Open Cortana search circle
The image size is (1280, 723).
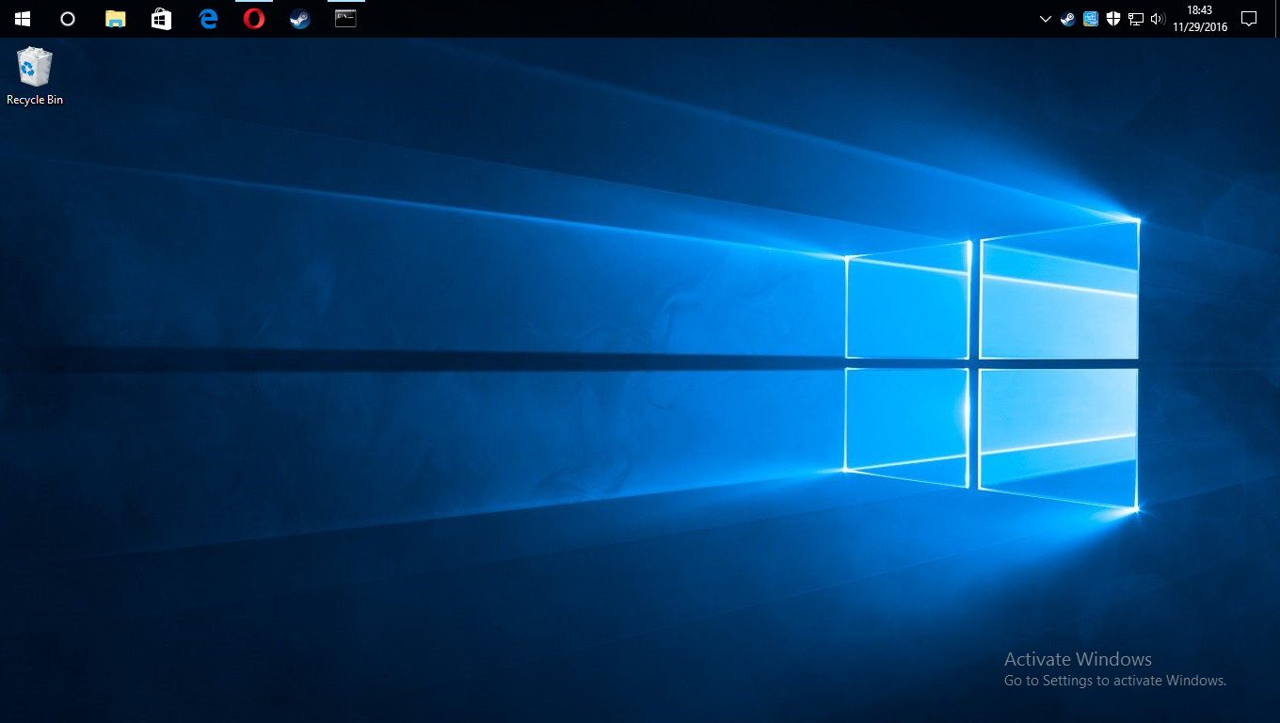pyautogui.click(x=68, y=19)
